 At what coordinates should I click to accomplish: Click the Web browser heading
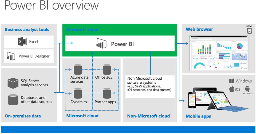(199, 29)
